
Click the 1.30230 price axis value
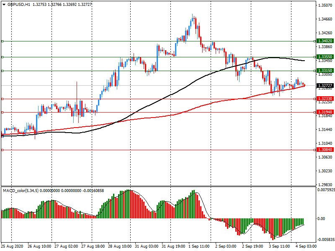(x=325, y=171)
